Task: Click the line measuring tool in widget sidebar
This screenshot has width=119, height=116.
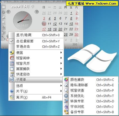Action: pos(4,38)
